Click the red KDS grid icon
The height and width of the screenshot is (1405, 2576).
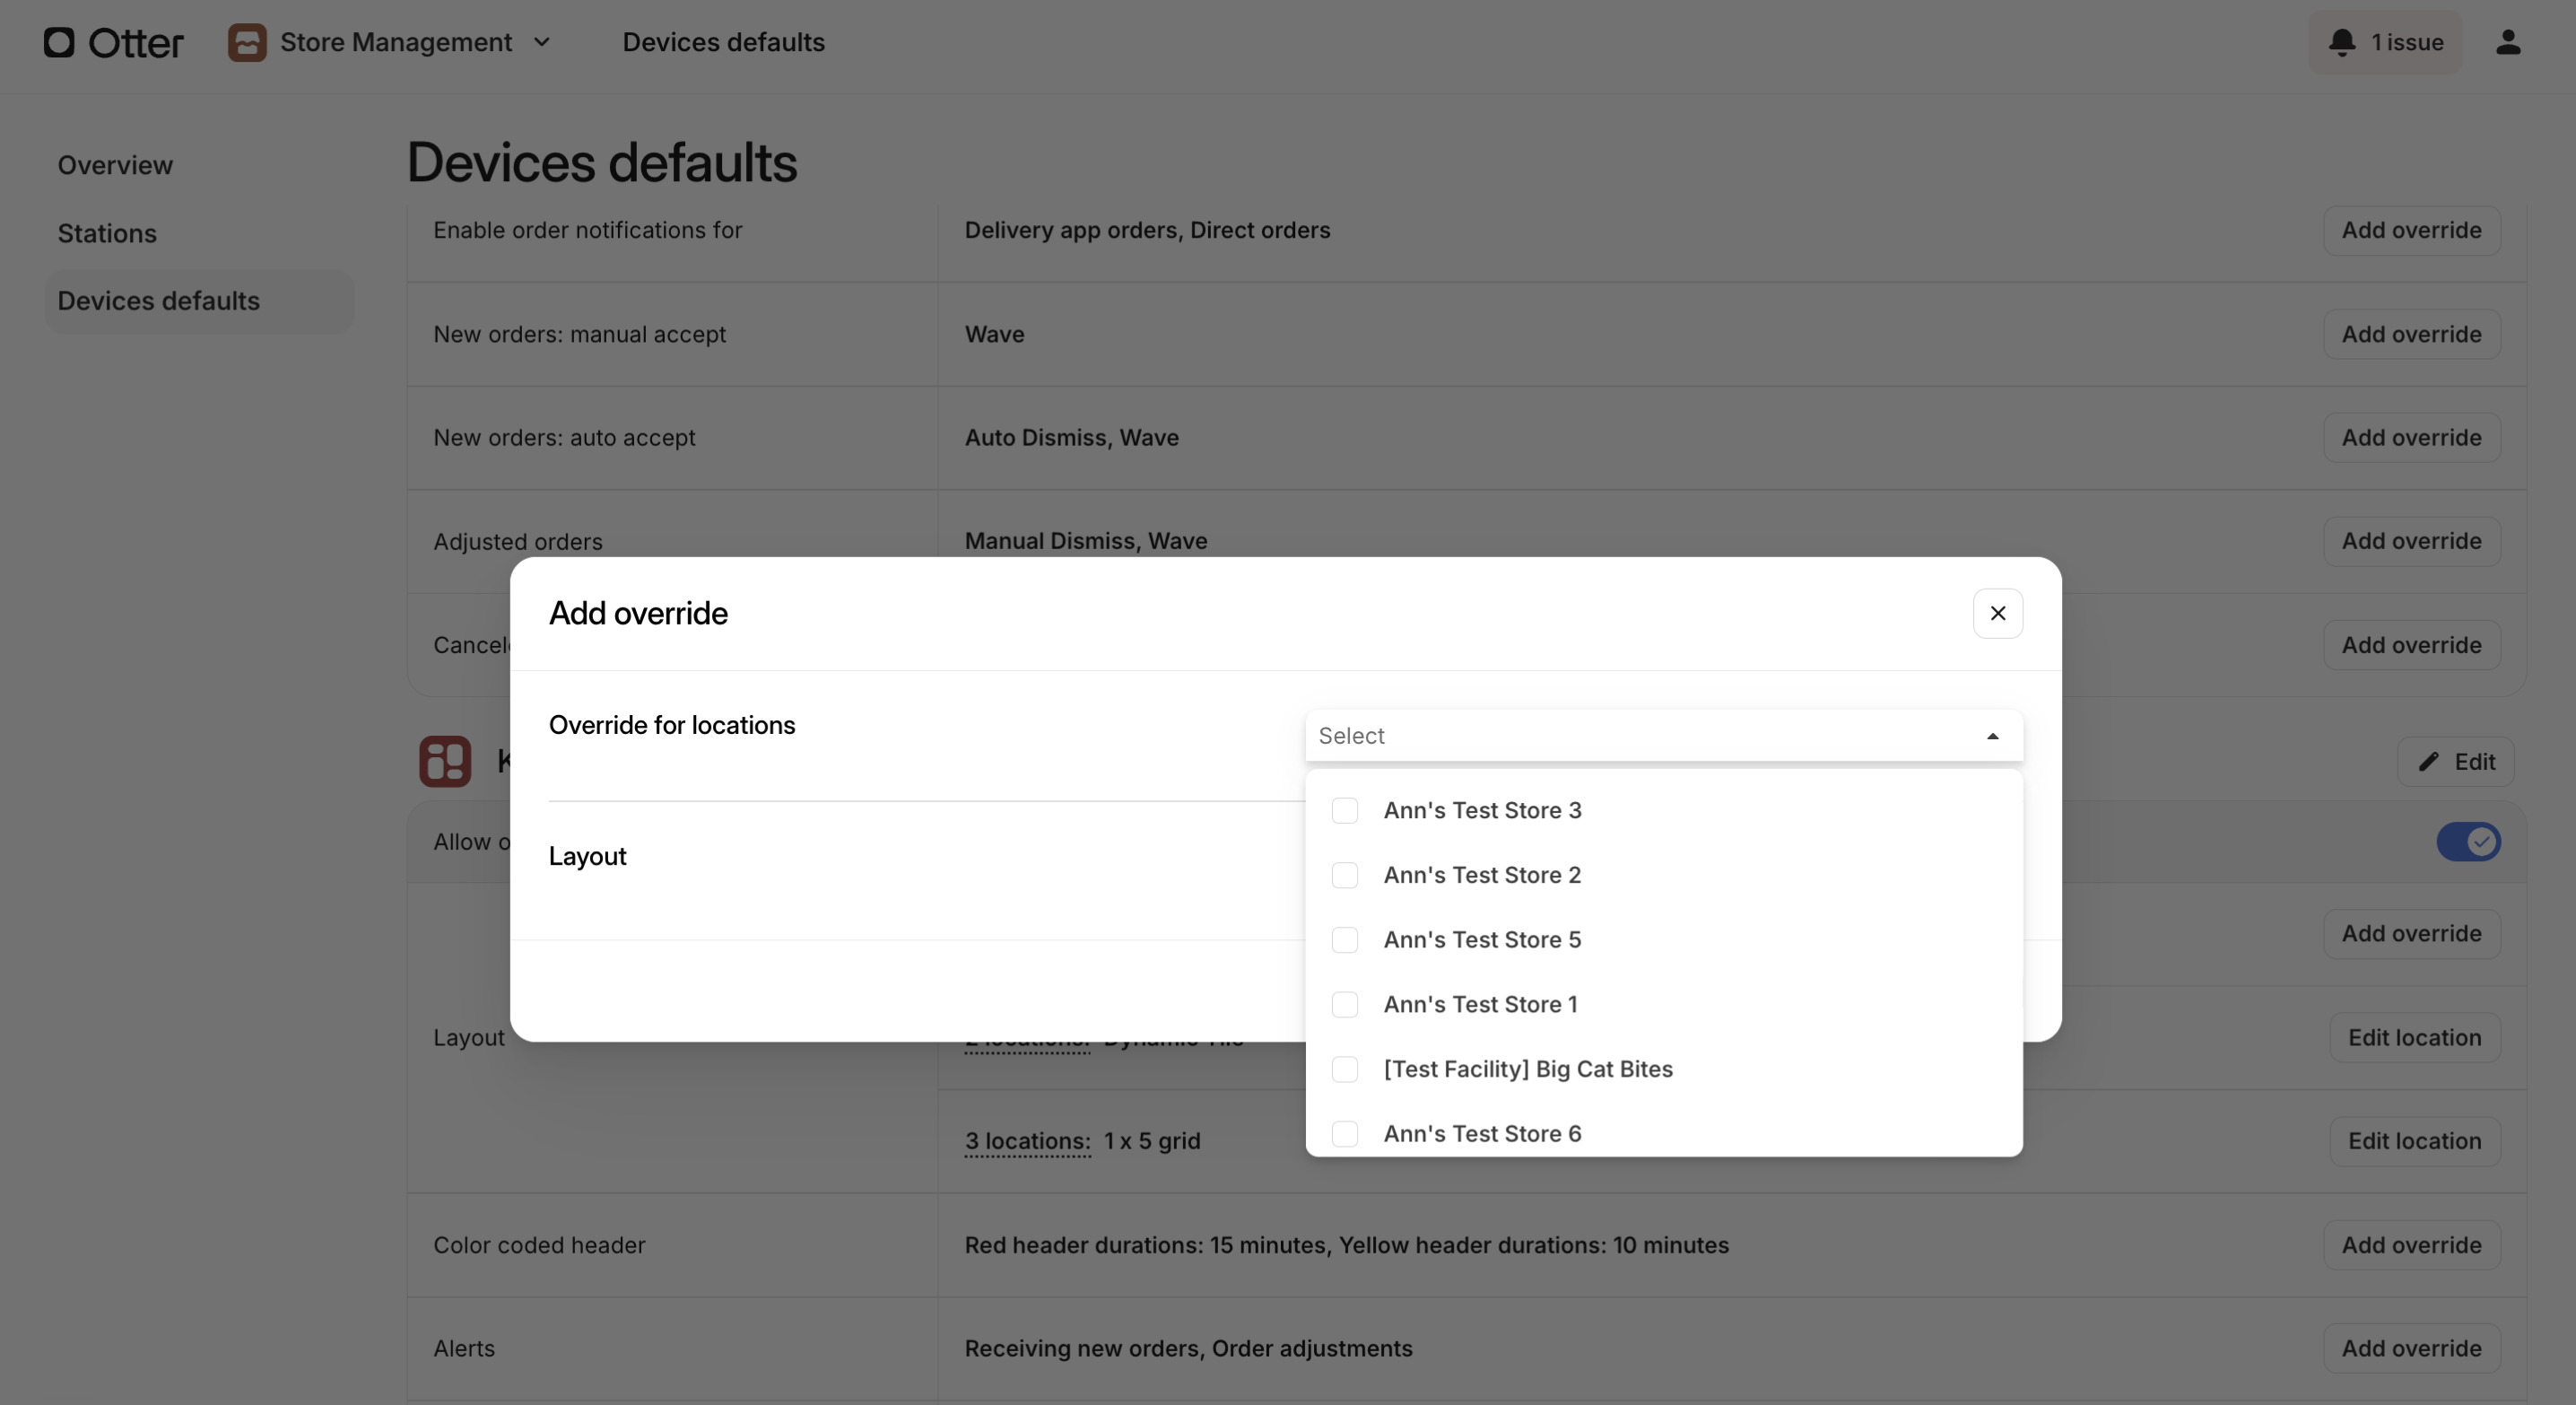tap(445, 761)
